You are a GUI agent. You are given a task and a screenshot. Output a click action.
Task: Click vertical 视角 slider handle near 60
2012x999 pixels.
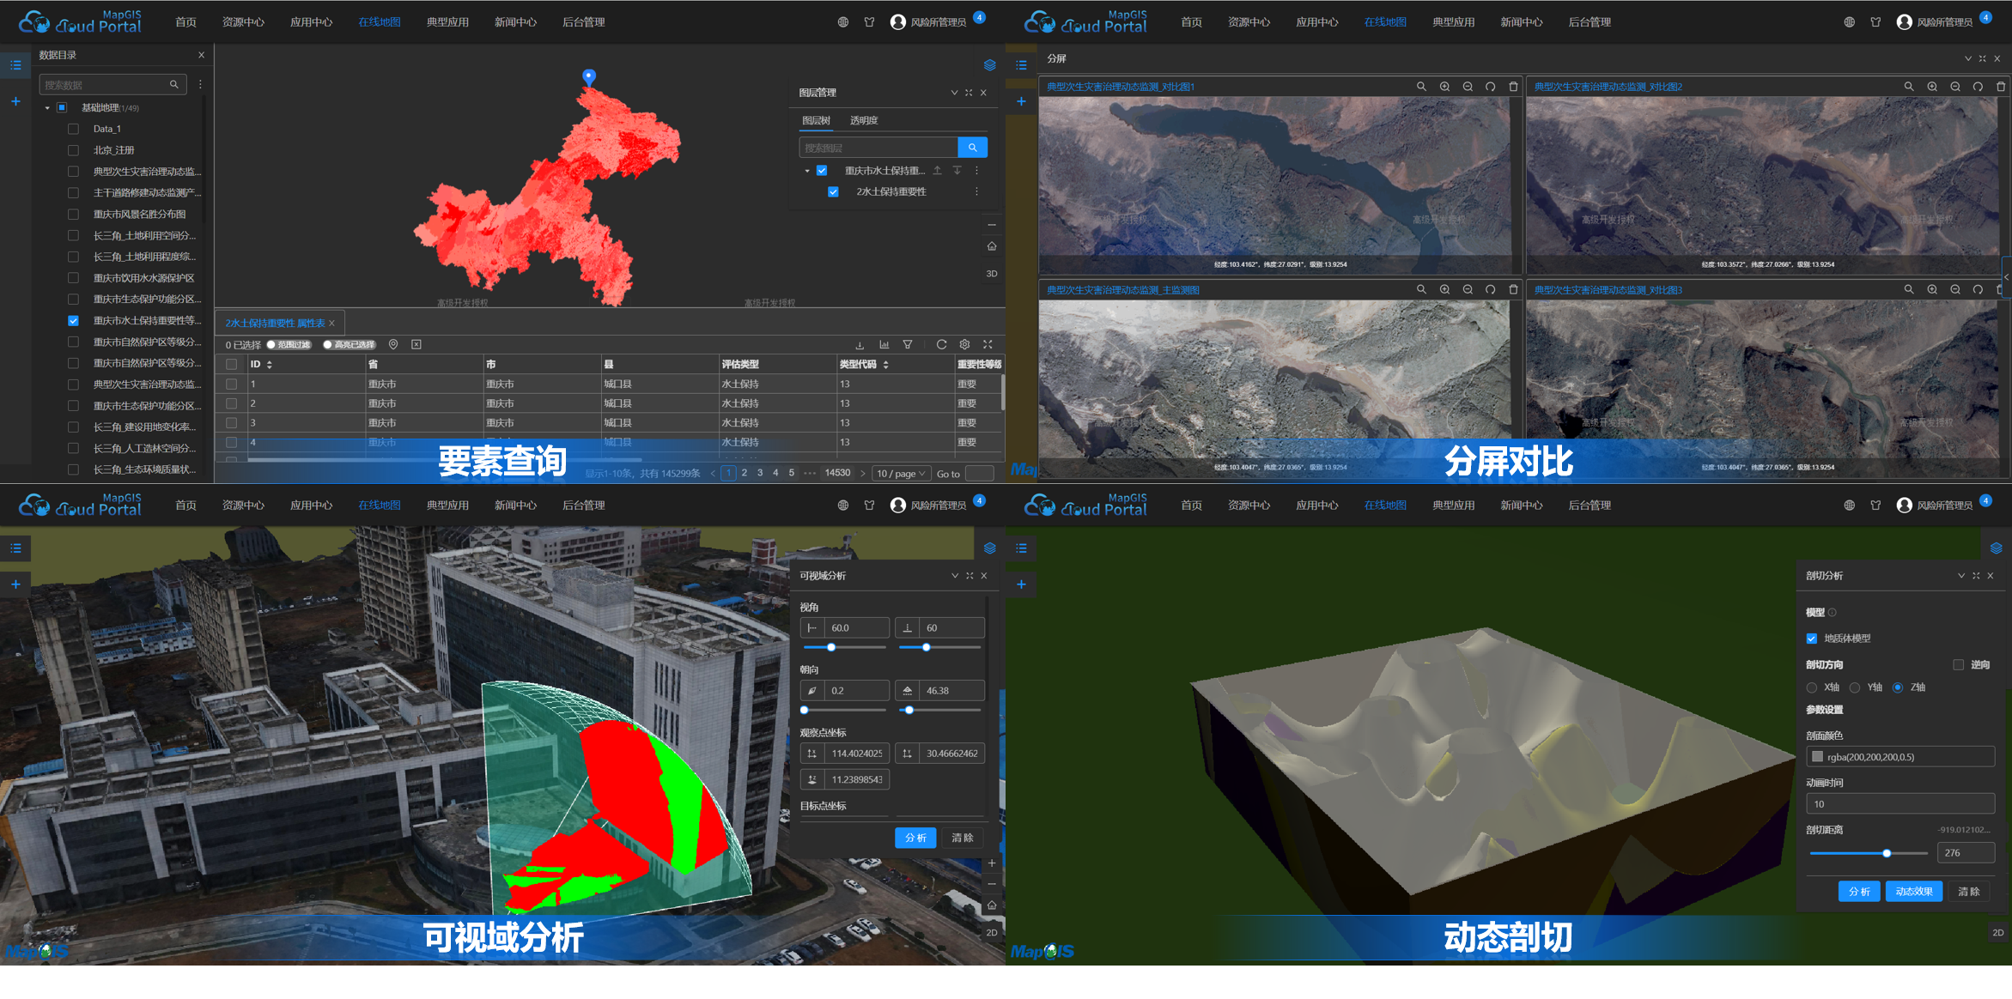tap(926, 647)
